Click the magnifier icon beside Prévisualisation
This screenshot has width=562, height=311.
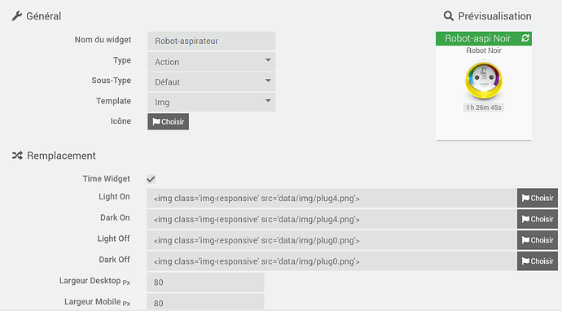[449, 15]
